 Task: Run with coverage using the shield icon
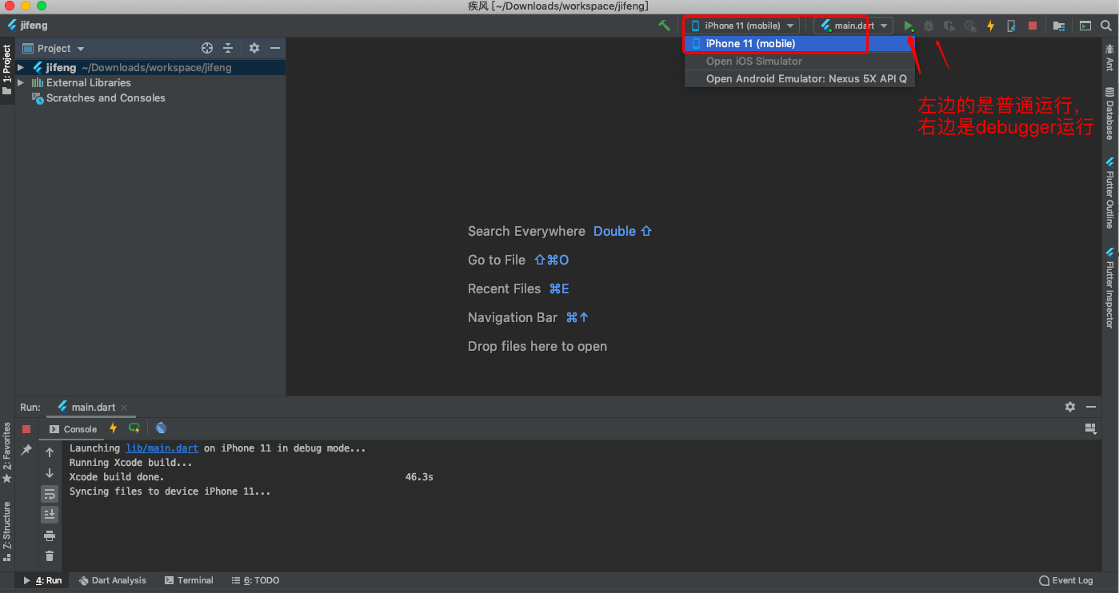949,26
